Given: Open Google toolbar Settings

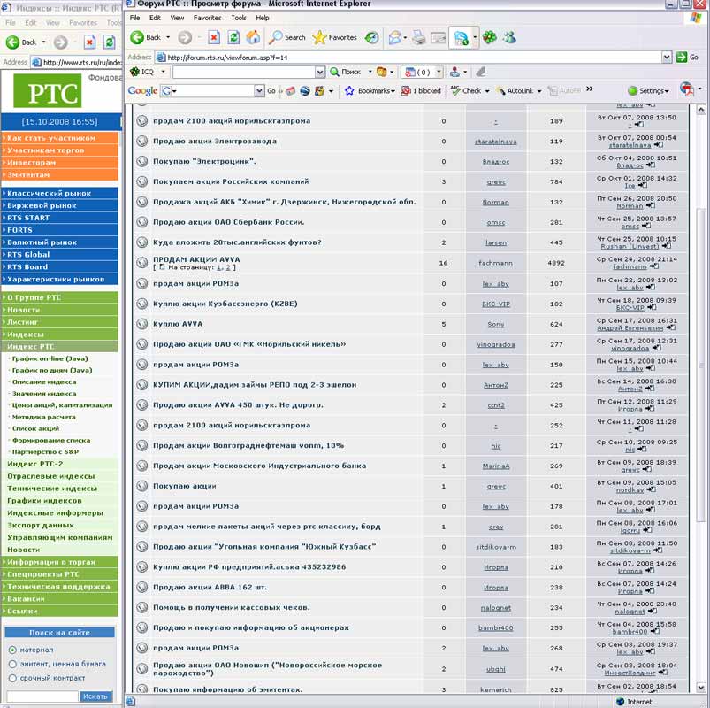Looking at the screenshot, I should click(x=648, y=90).
